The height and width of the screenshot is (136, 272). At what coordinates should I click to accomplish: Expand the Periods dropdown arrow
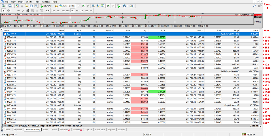(x=127, y=6)
